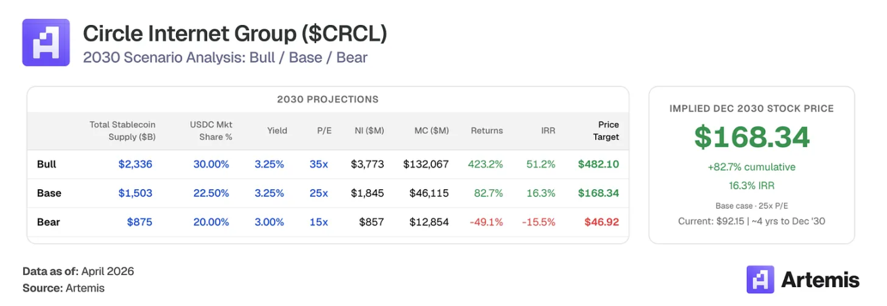This screenshot has height=306, width=887.
Task: Click the Artemis brand name text
Action: click(x=820, y=280)
